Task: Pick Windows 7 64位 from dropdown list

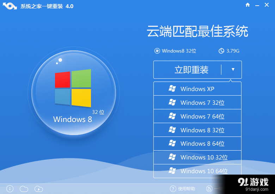Action: pos(197,116)
